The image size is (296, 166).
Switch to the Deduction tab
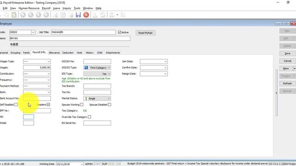coord(68,53)
